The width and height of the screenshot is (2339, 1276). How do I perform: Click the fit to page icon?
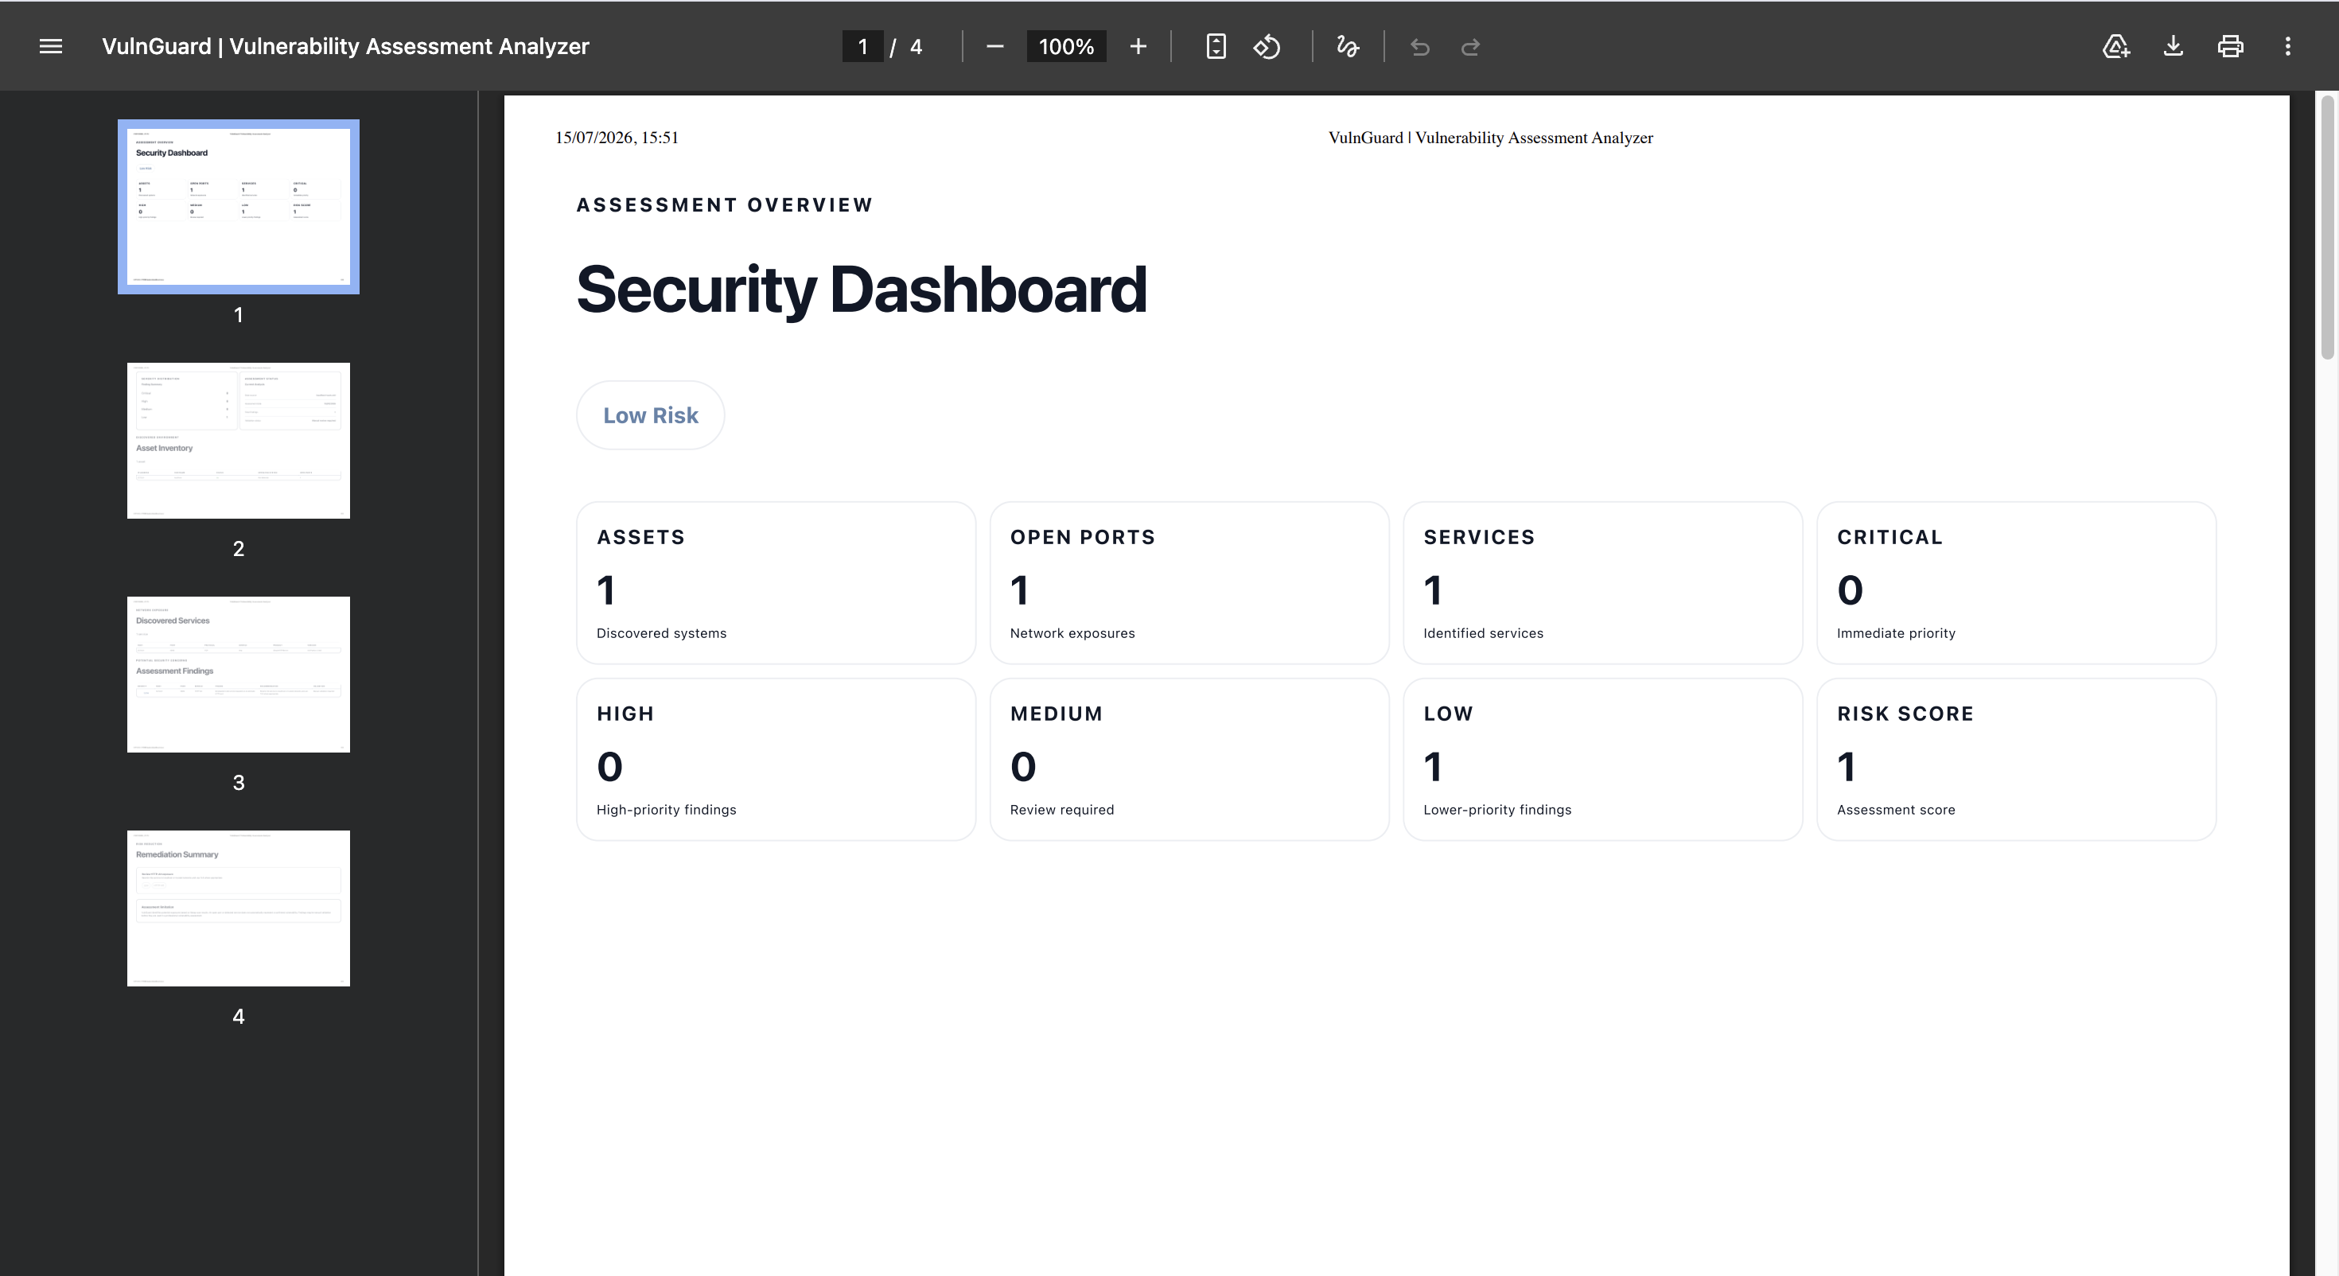coord(1216,46)
